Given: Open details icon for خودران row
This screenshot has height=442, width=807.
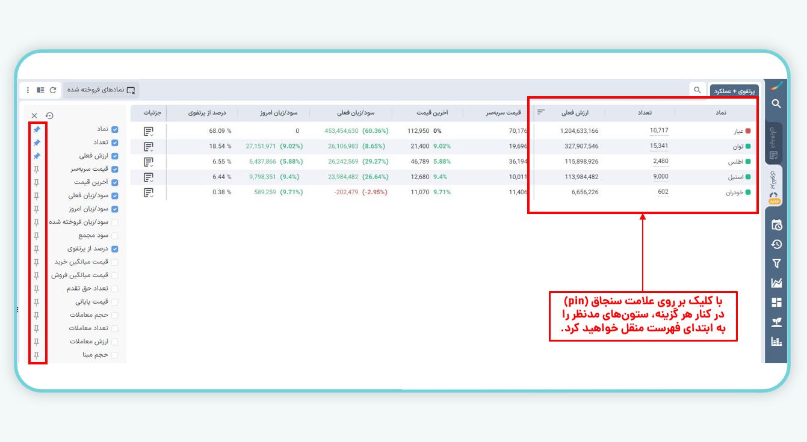Looking at the screenshot, I should tap(148, 192).
